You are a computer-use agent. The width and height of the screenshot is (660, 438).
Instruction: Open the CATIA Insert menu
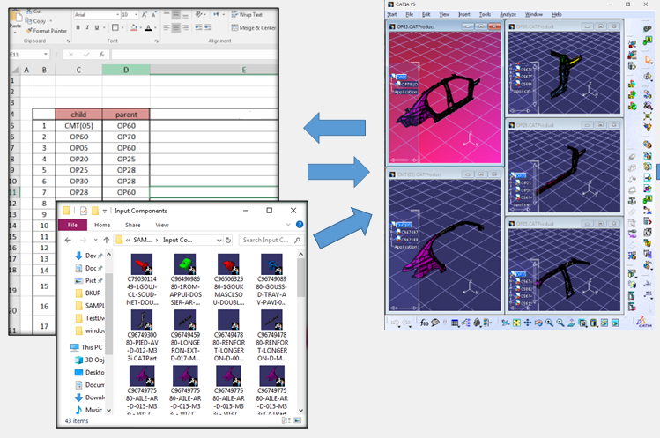click(x=463, y=14)
